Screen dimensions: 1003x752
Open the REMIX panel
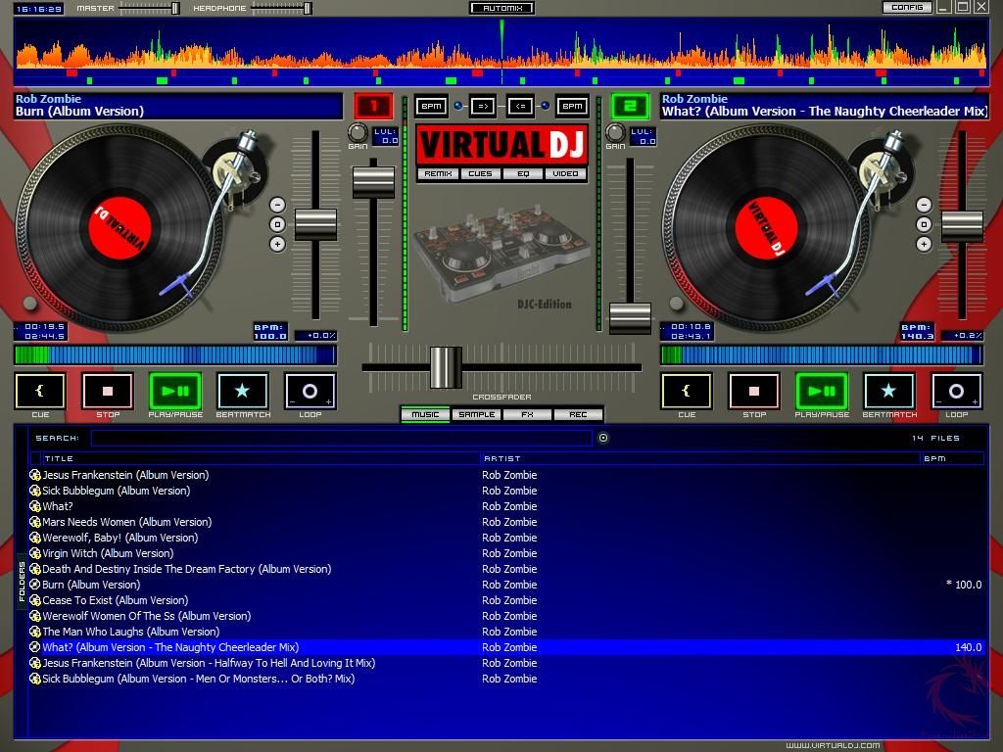tap(438, 174)
